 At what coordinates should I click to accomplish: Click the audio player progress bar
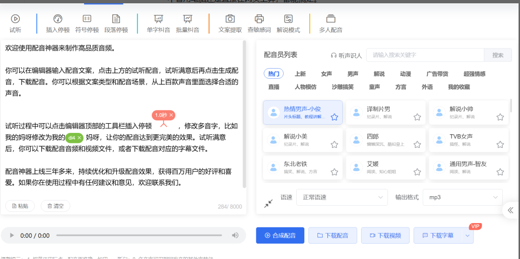[139, 235]
